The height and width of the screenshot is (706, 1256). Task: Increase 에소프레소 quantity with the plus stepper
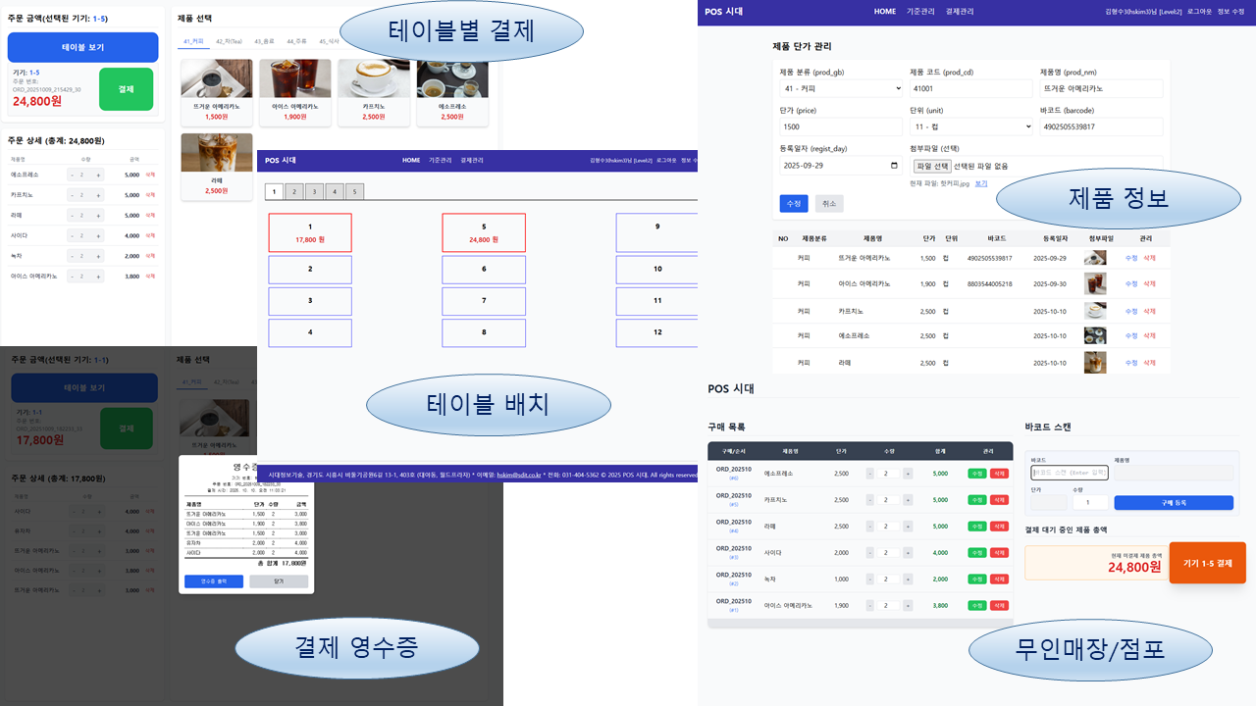click(908, 474)
